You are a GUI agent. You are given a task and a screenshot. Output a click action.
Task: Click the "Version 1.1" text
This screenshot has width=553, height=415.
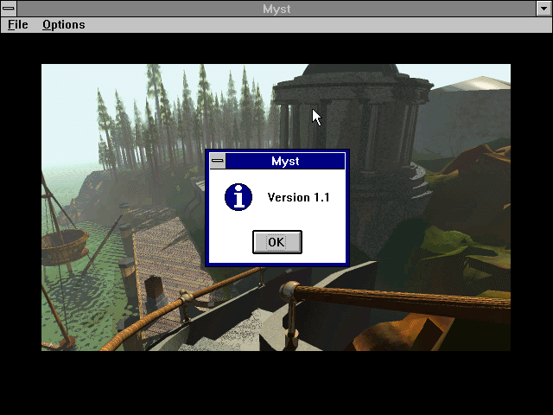tap(298, 197)
